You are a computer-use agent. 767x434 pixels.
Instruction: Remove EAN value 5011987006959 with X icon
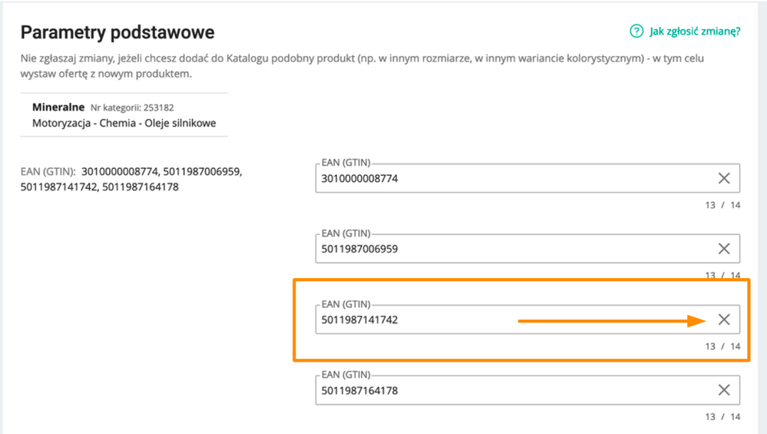coord(724,249)
